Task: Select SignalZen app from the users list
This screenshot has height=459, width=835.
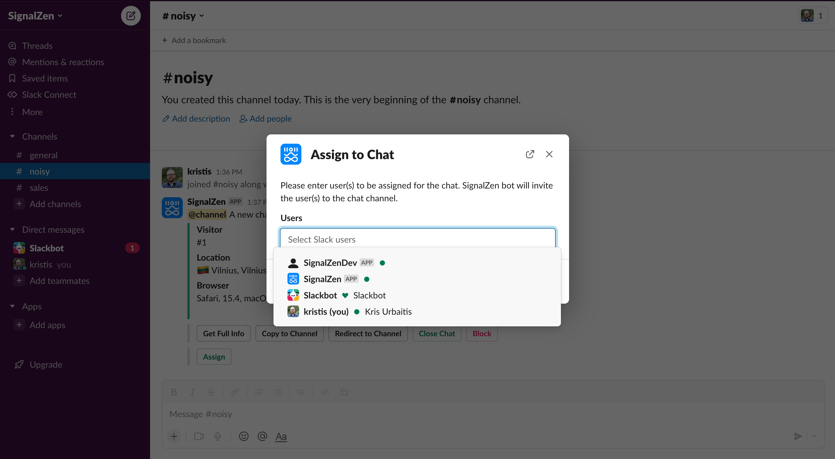Action: [417, 279]
